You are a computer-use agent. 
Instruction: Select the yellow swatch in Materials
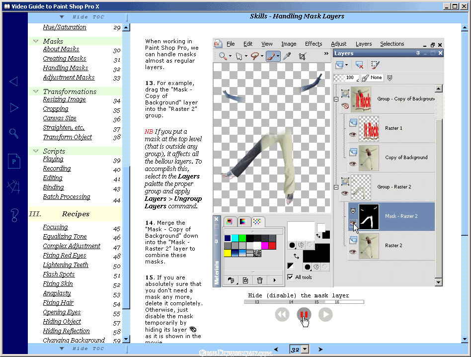pyautogui.click(x=228, y=253)
